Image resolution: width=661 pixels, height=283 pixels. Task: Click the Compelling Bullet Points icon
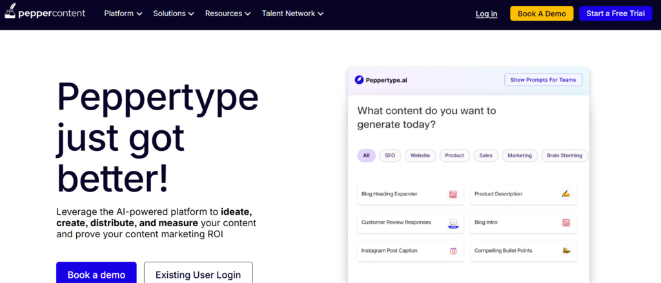565,251
